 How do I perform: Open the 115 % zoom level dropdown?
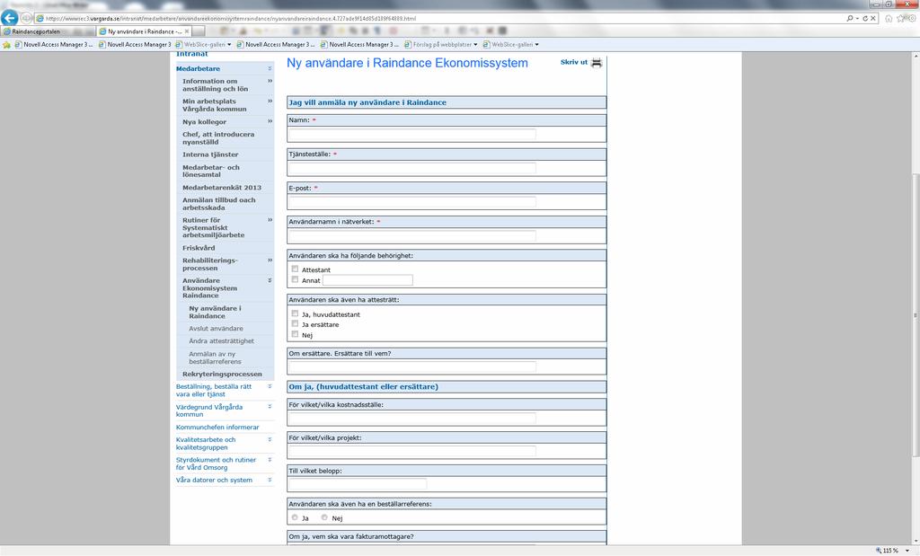click(907, 551)
